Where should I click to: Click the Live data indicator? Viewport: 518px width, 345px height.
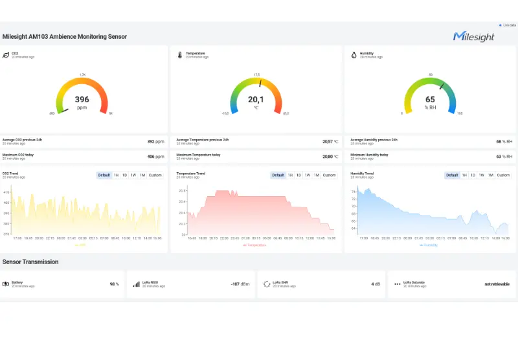pos(508,25)
